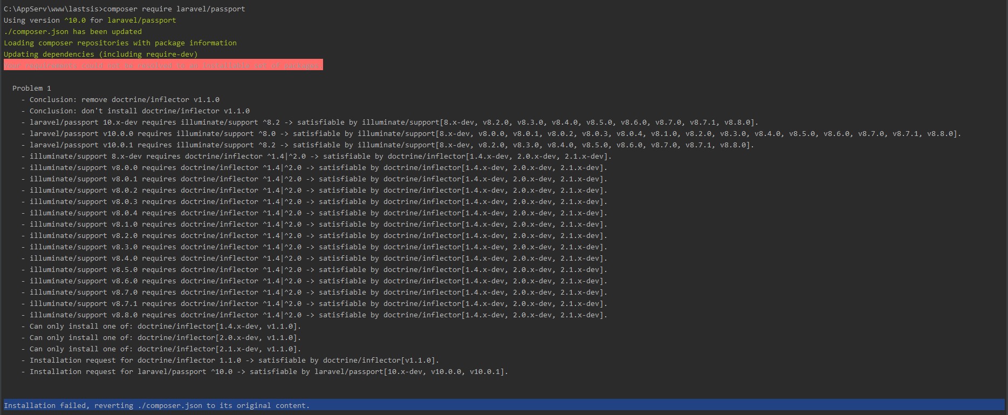Click the 'illuminate/support v8.7.0 requires' line
The height and width of the screenshot is (415, 1008).
(x=314, y=292)
